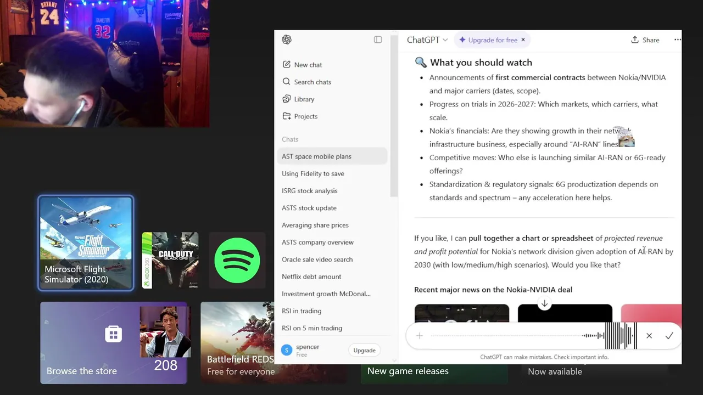Click the ChatGPT logo icon in sidebar

point(286,39)
